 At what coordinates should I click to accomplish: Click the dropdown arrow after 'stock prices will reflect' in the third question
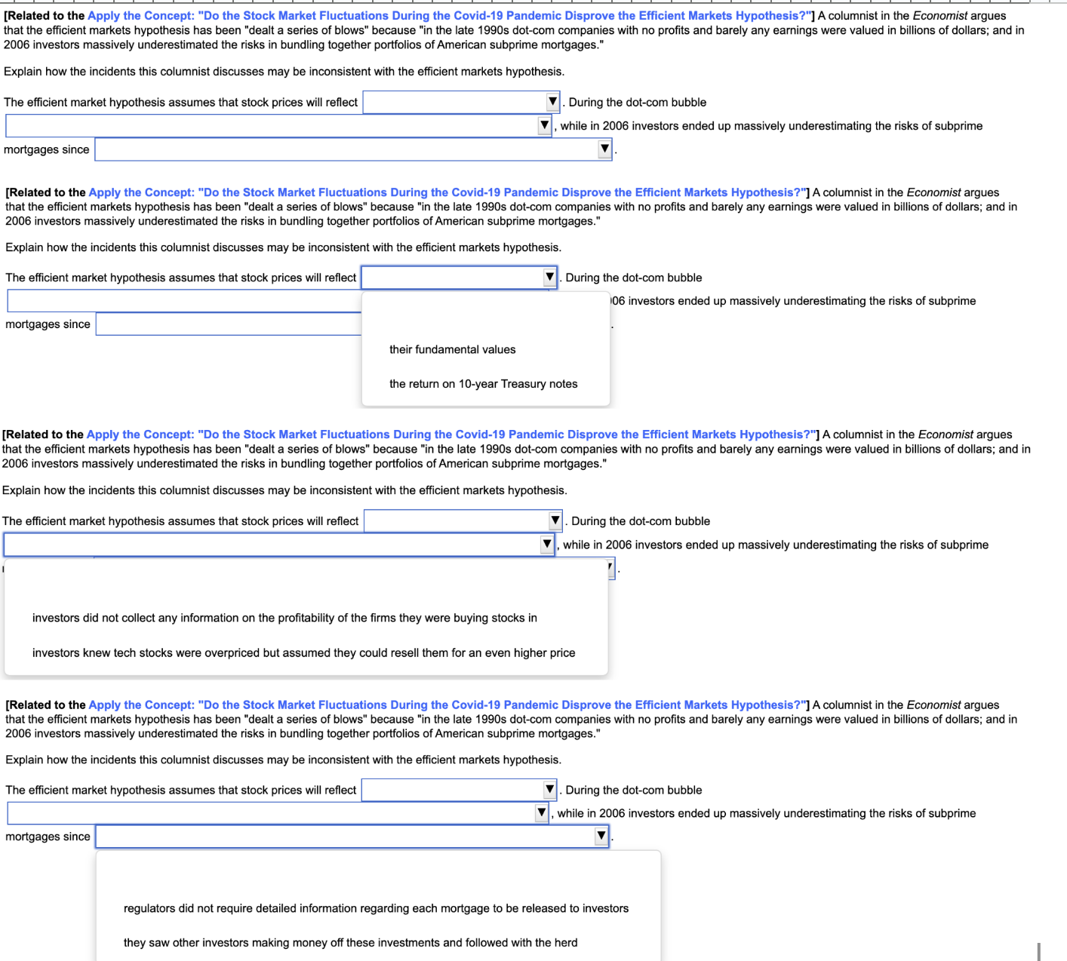[556, 520]
